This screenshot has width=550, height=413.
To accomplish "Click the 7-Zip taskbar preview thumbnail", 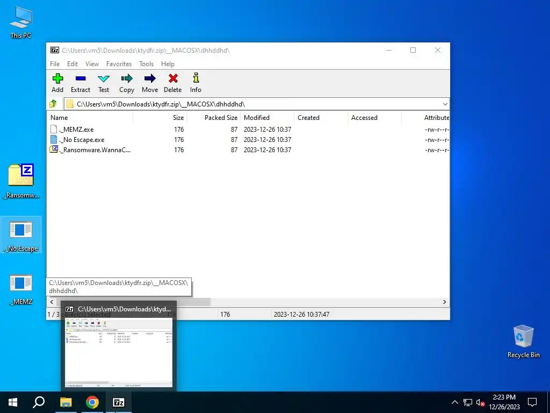I will click(x=119, y=353).
